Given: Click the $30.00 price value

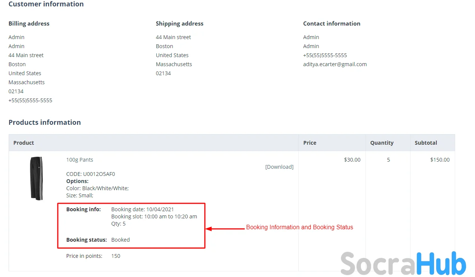Looking at the screenshot, I should (x=352, y=160).
